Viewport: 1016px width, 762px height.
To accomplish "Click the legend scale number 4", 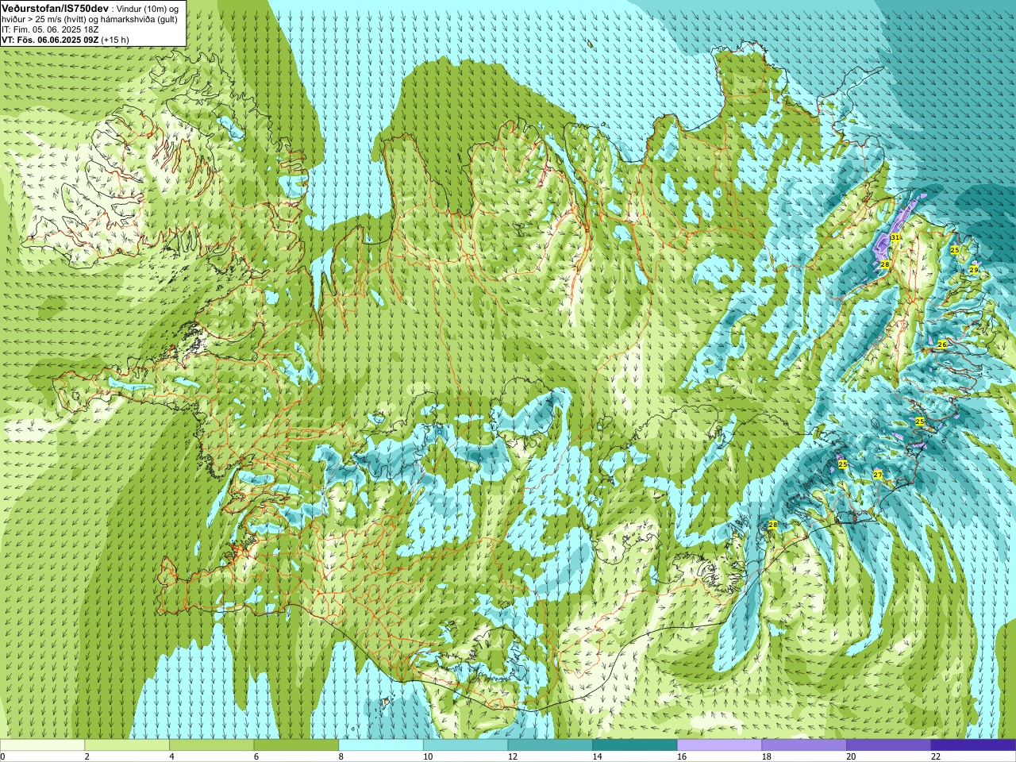I will click(171, 756).
